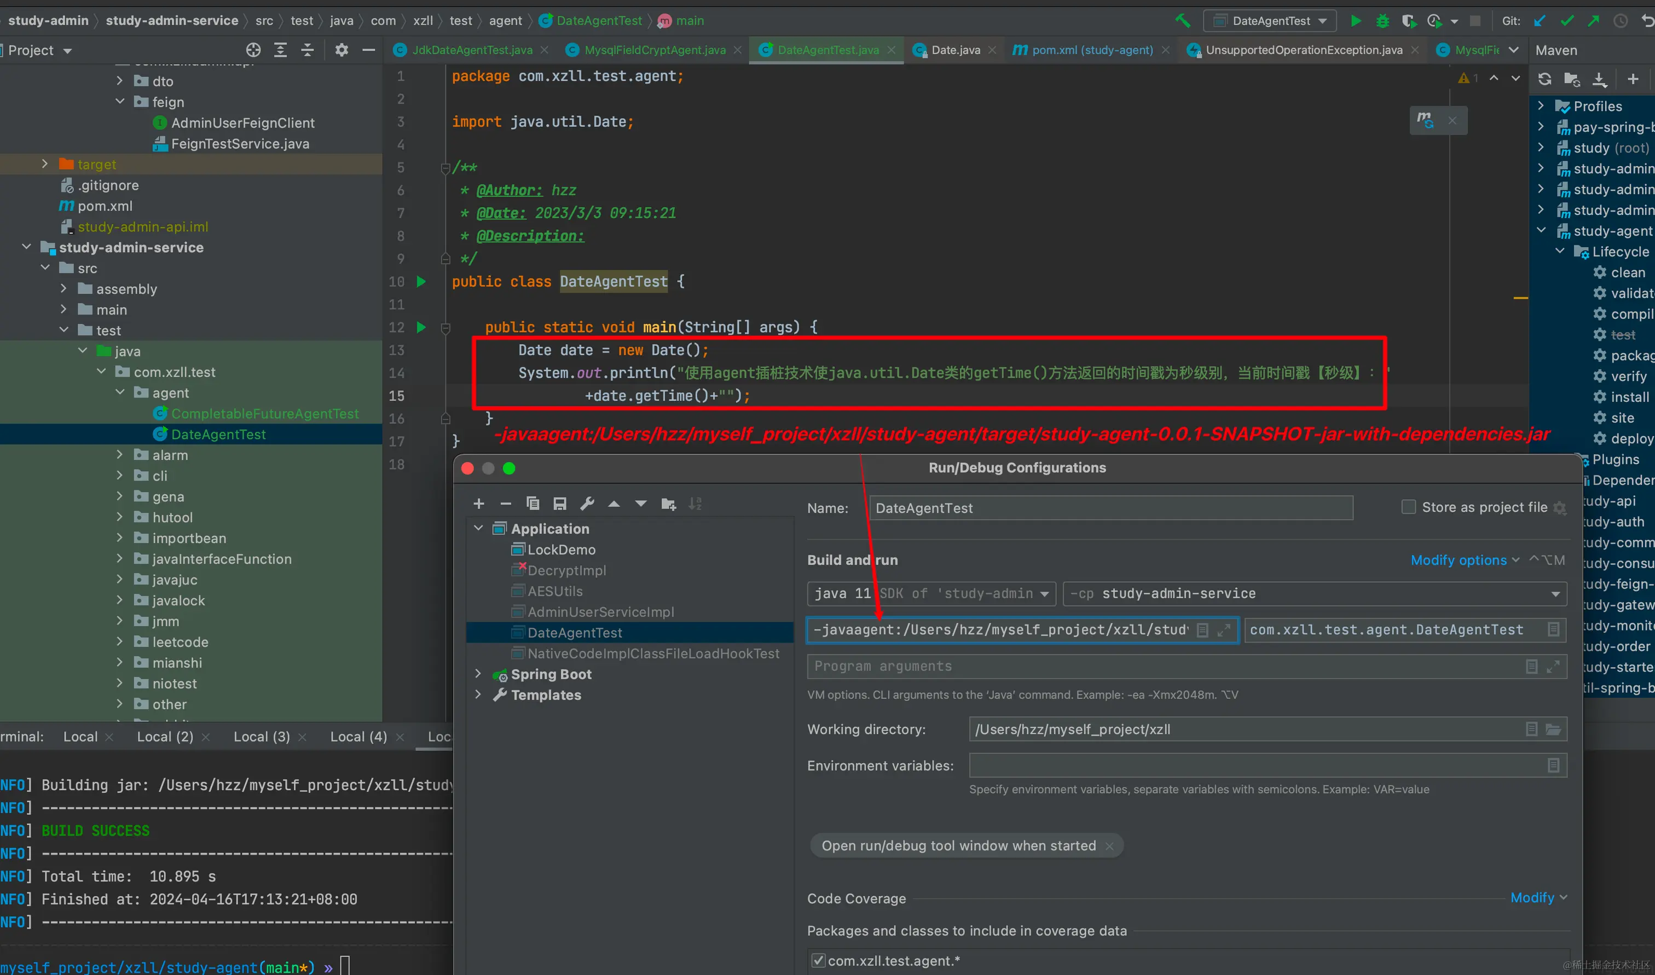The width and height of the screenshot is (1655, 975).
Task: Enable Store as project file checkbox
Action: pos(1408,507)
